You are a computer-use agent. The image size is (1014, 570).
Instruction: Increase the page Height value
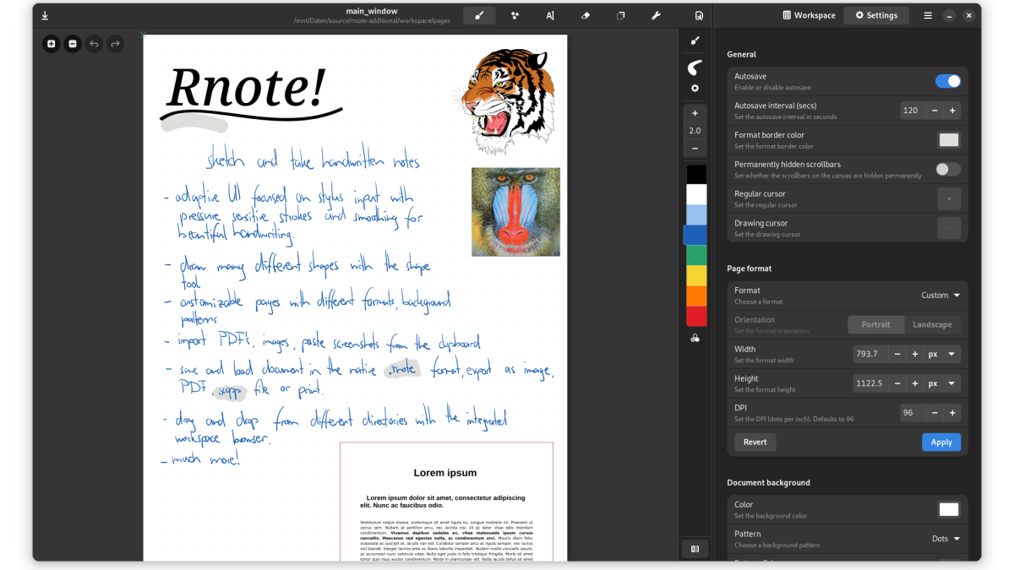915,383
